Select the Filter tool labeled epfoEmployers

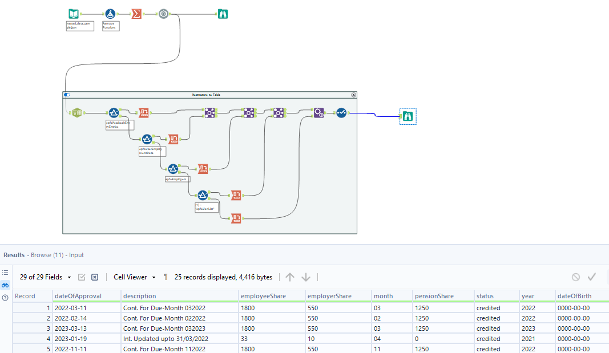[172, 168]
